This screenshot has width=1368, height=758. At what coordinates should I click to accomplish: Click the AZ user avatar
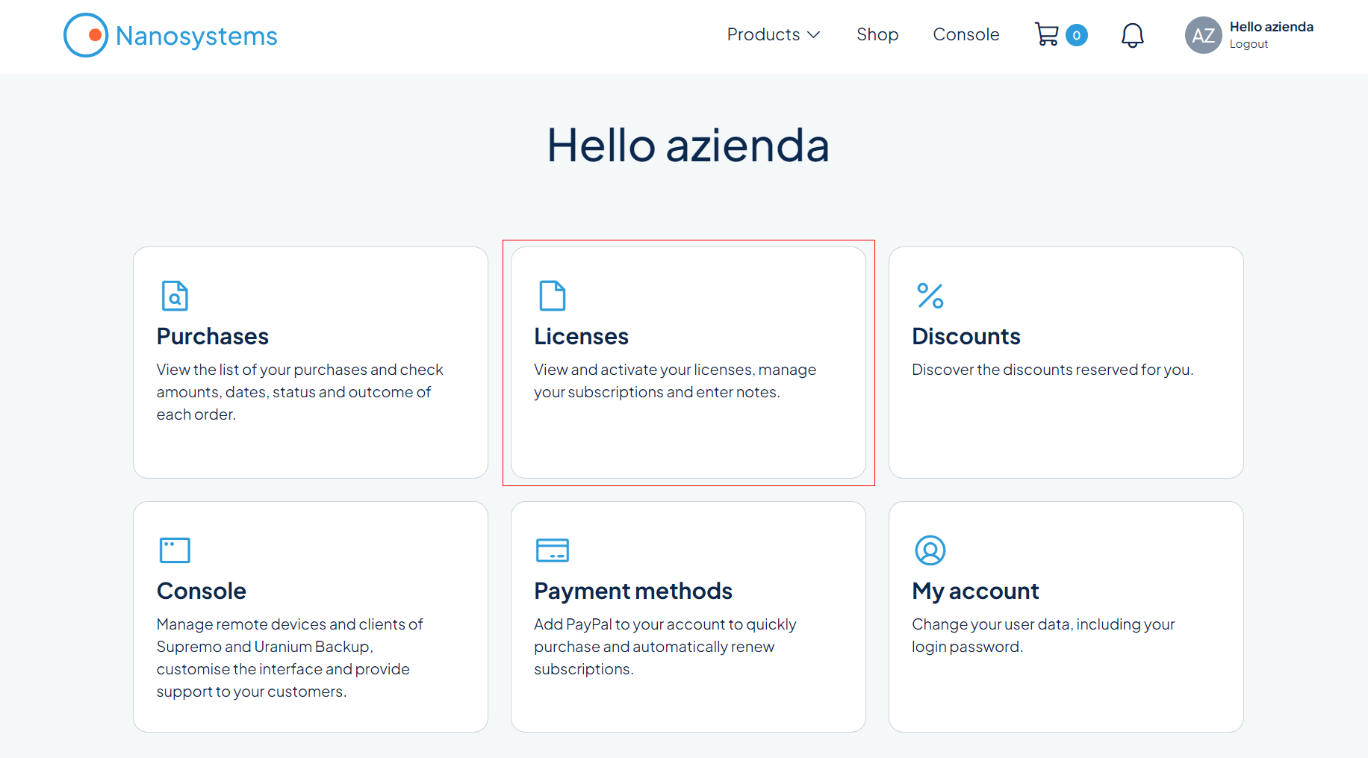pyautogui.click(x=1203, y=35)
